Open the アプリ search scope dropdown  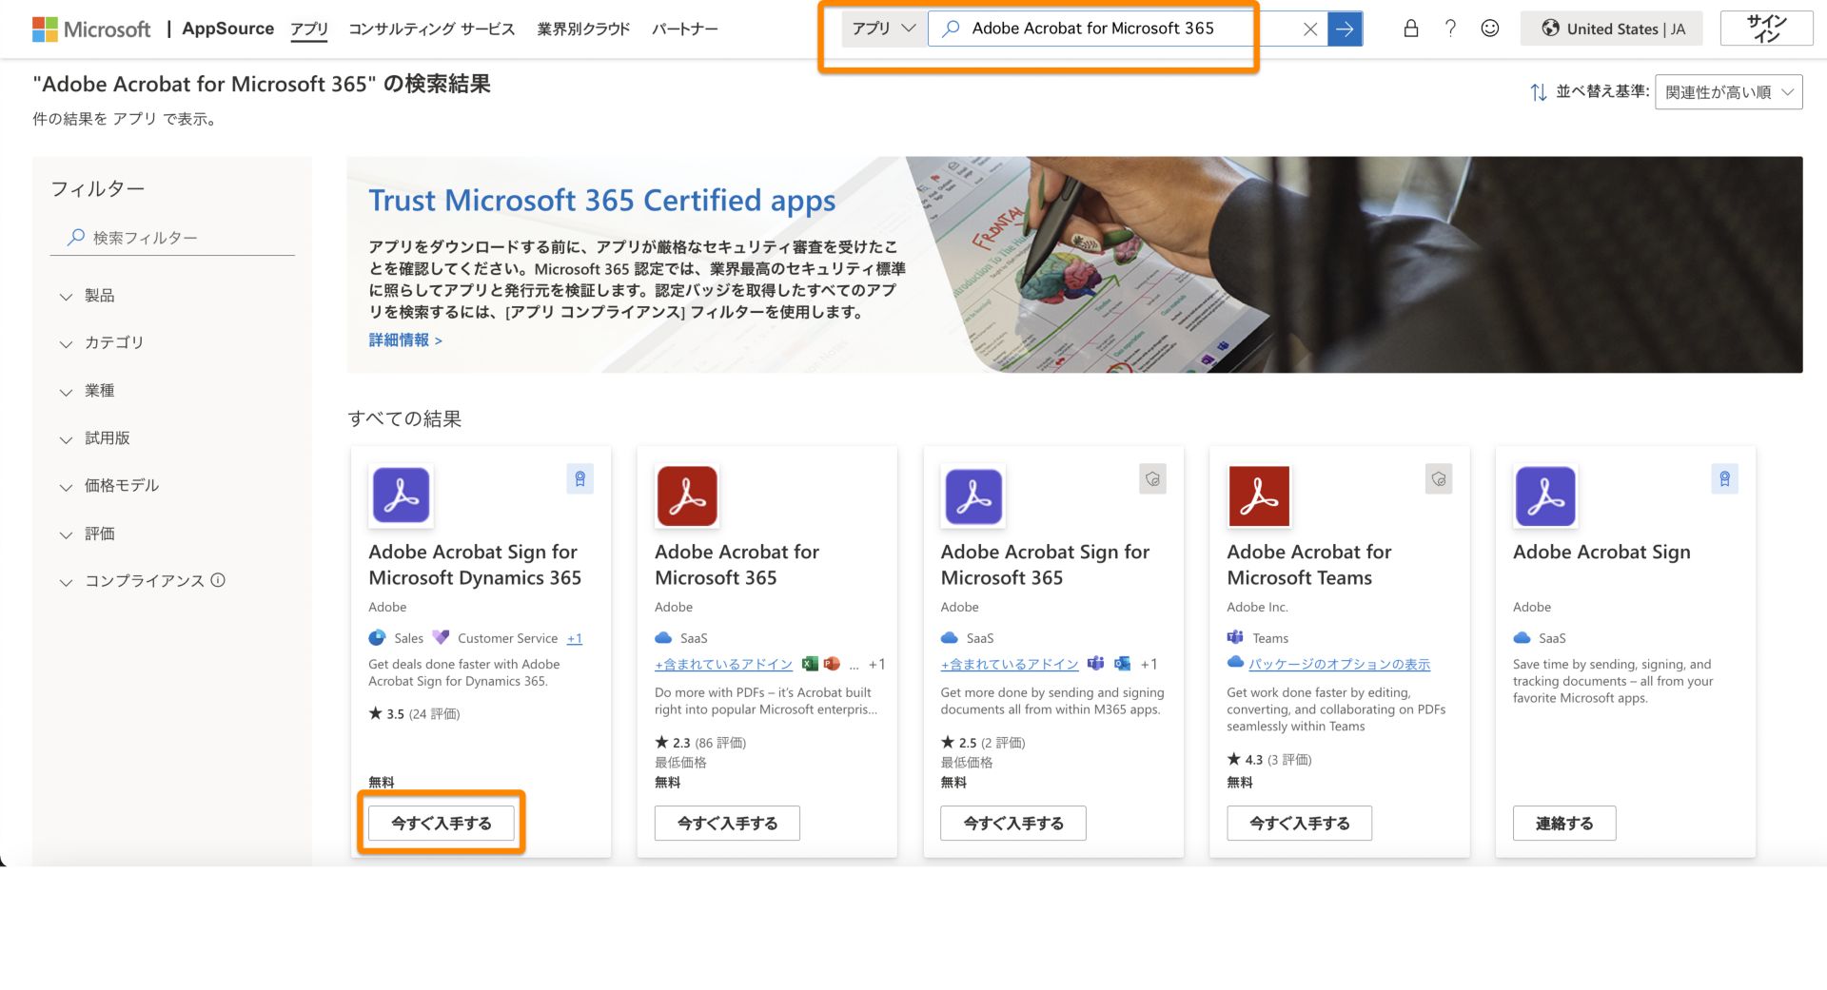(883, 29)
